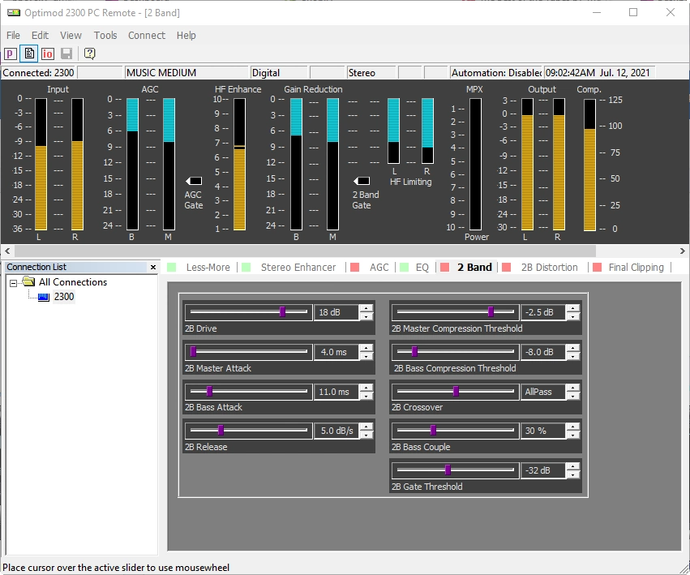Collapse the All Connections tree node
Viewport: 690px width, 575px height.
(13, 283)
